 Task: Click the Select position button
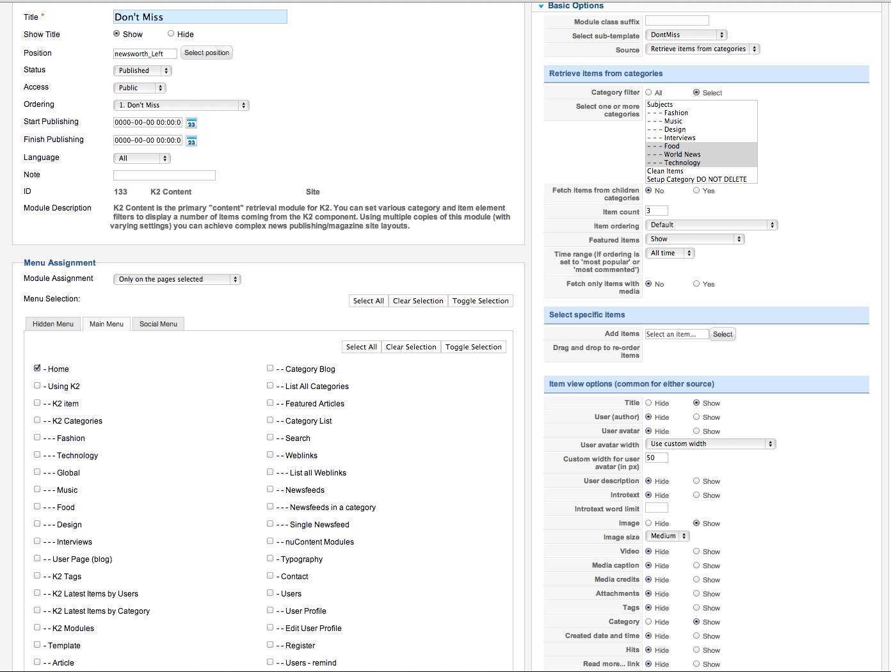[207, 52]
